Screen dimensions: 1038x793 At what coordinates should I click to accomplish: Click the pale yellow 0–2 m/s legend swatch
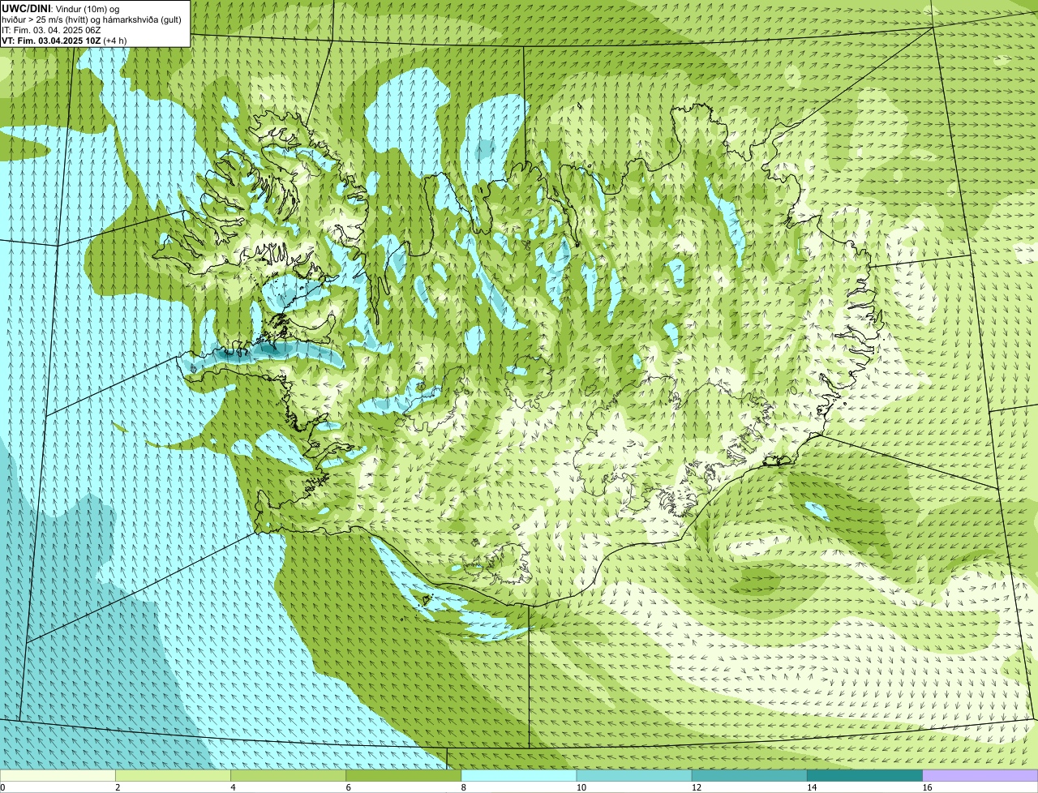click(x=58, y=776)
